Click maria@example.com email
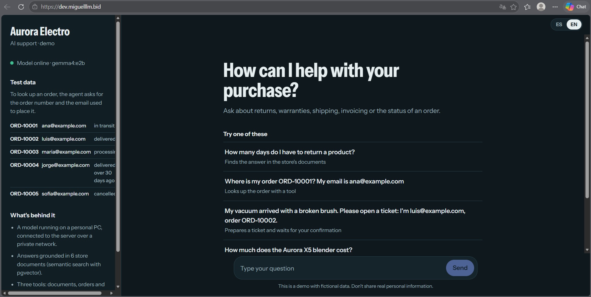 (66, 152)
